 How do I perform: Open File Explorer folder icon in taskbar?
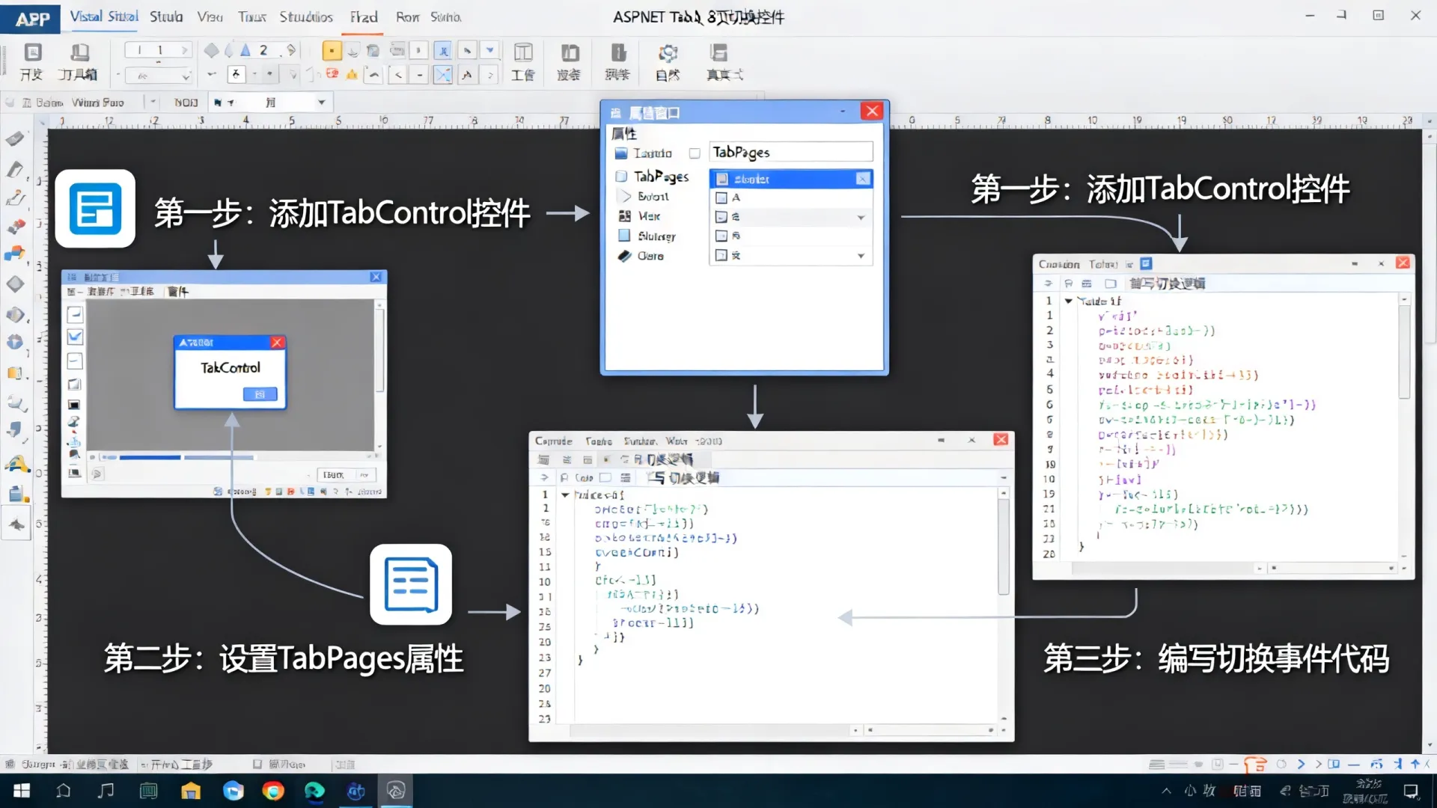[x=191, y=791]
